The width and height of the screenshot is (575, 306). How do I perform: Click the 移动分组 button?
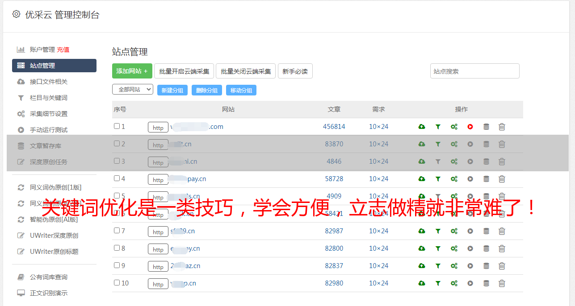click(x=241, y=90)
